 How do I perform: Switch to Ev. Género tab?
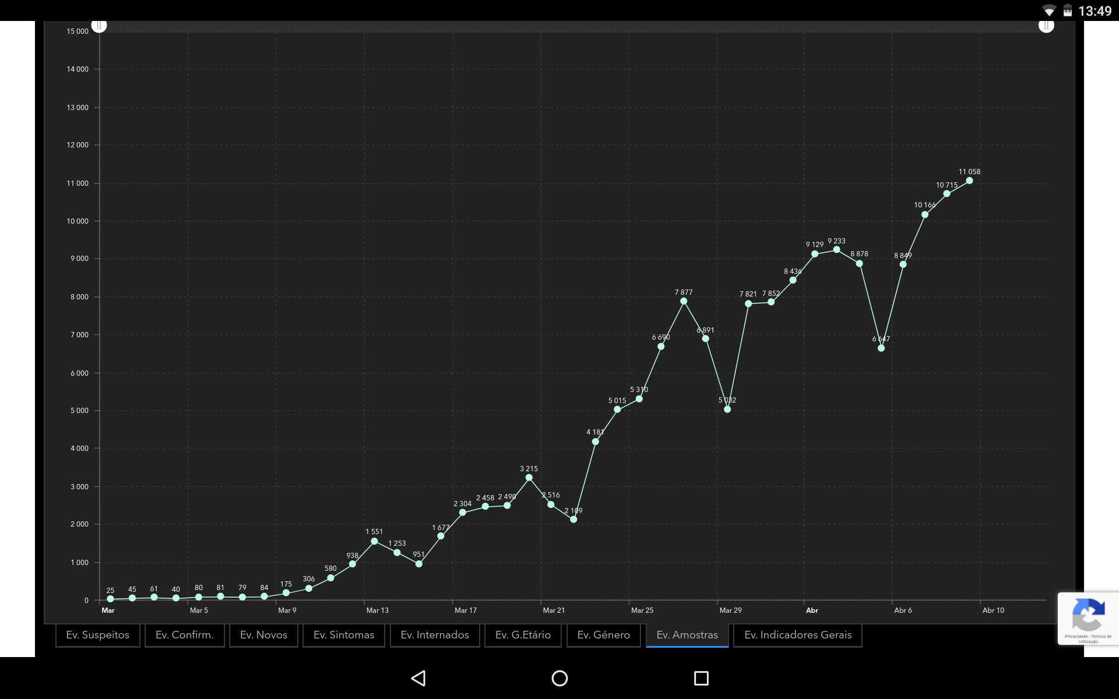[x=603, y=635]
